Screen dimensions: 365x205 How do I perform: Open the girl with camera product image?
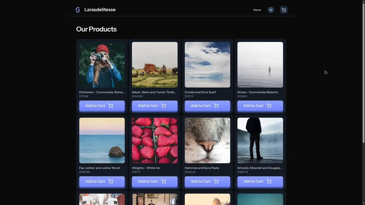102,65
